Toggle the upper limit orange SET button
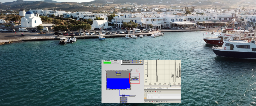 pos(140,61)
